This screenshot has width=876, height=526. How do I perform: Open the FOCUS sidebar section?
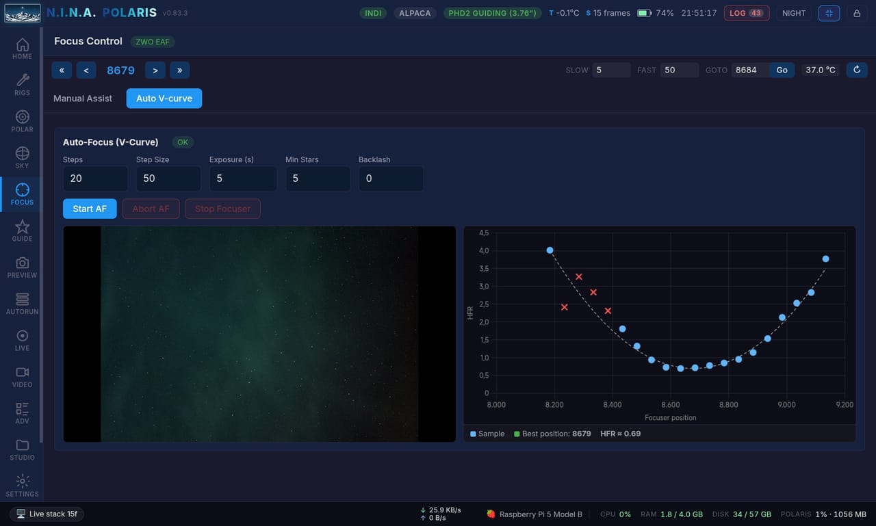(22, 194)
